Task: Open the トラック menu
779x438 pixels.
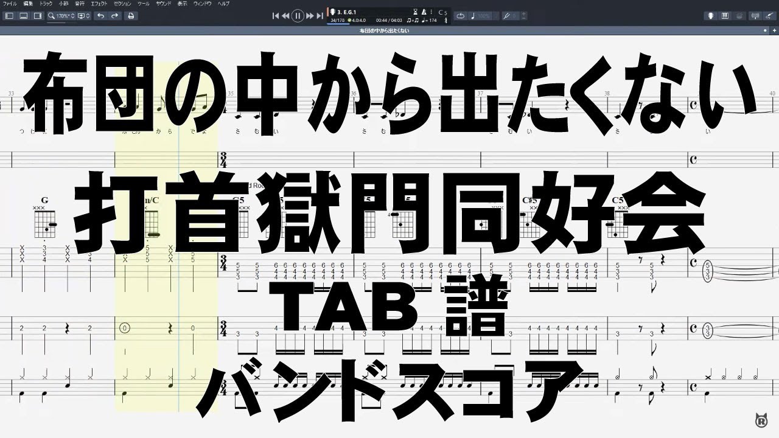Action: (x=46, y=4)
